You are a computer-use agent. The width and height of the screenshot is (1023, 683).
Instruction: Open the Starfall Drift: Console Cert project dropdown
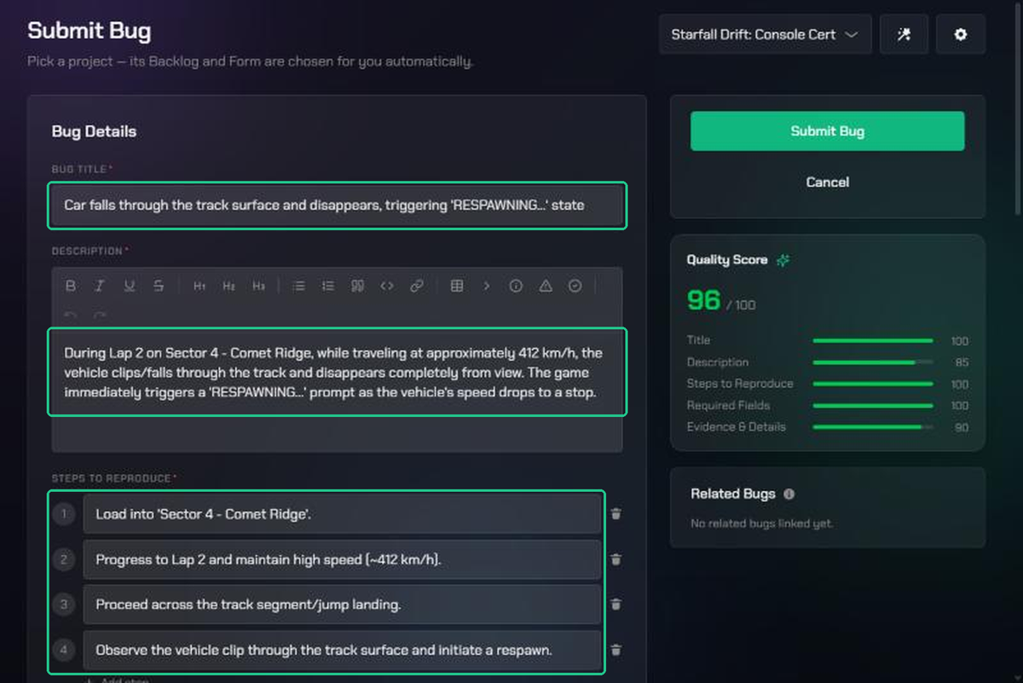pos(766,35)
